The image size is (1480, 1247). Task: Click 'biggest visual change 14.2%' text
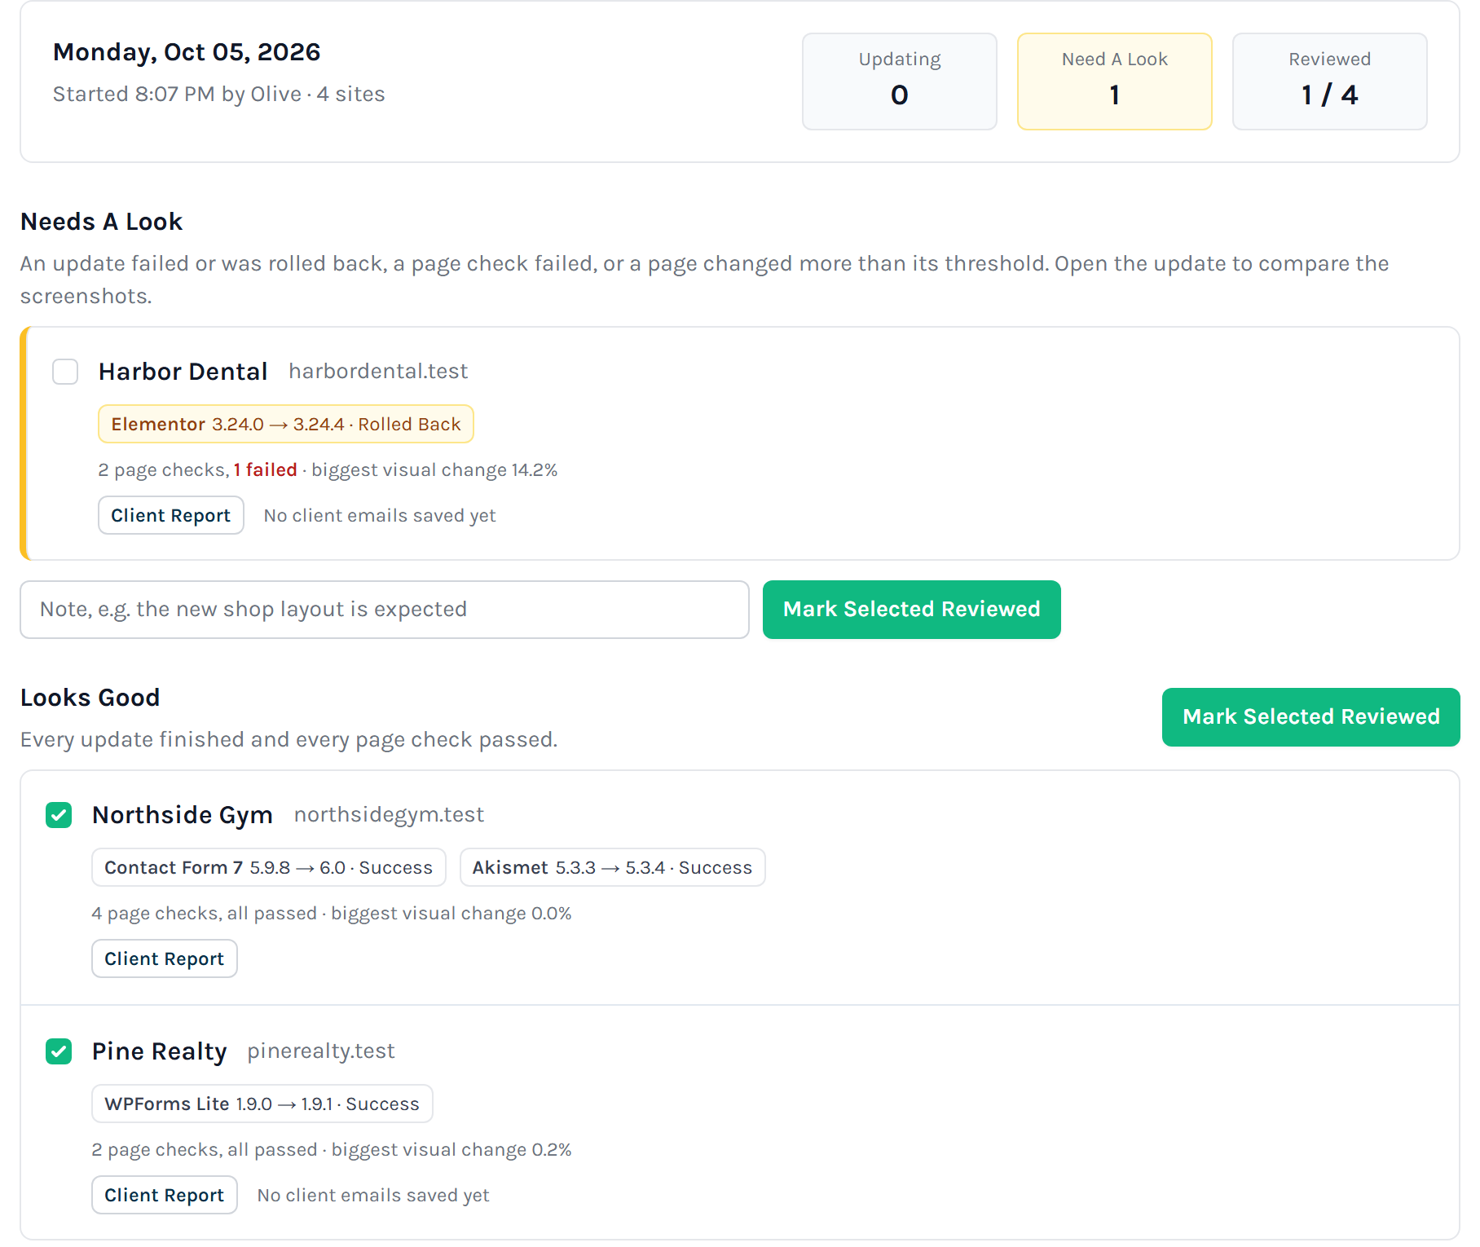pyautogui.click(x=434, y=470)
